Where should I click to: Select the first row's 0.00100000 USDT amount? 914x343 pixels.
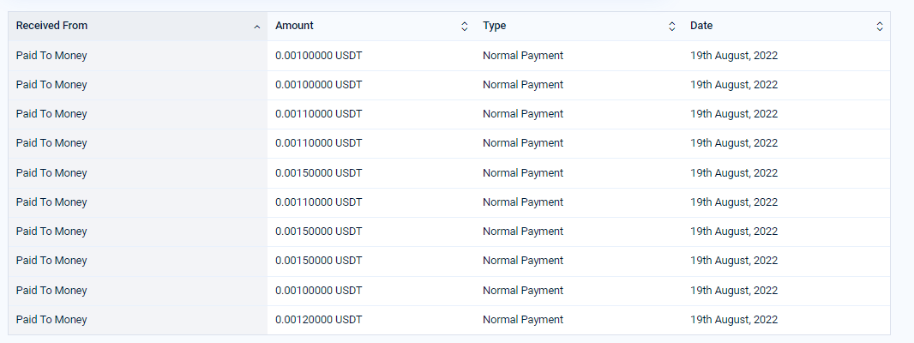point(319,56)
